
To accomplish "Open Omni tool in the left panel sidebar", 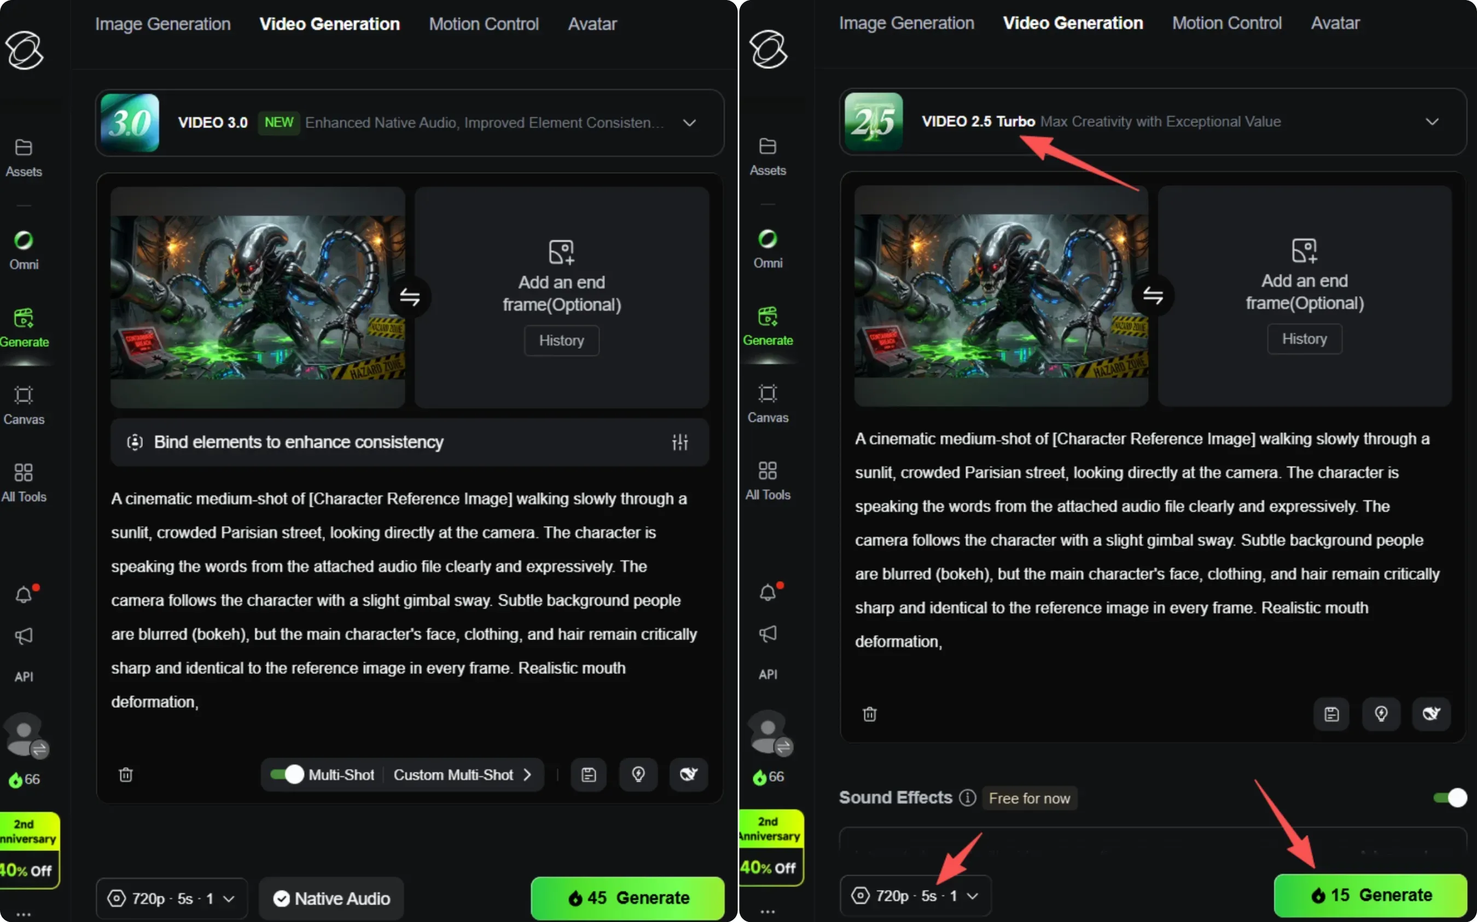I will [x=24, y=251].
